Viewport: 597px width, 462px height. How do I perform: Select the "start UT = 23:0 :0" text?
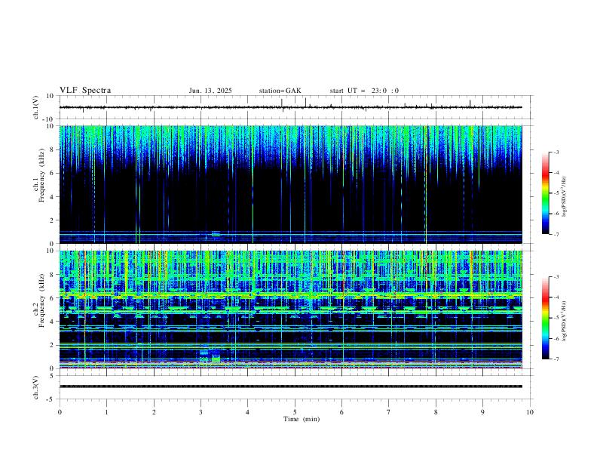coord(364,91)
